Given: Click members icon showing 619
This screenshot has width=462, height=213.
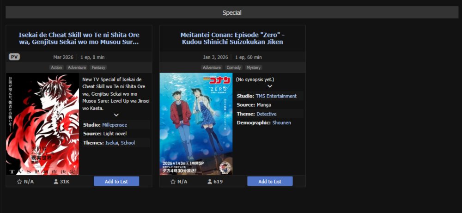Looking at the screenshot, I should coord(210,182).
